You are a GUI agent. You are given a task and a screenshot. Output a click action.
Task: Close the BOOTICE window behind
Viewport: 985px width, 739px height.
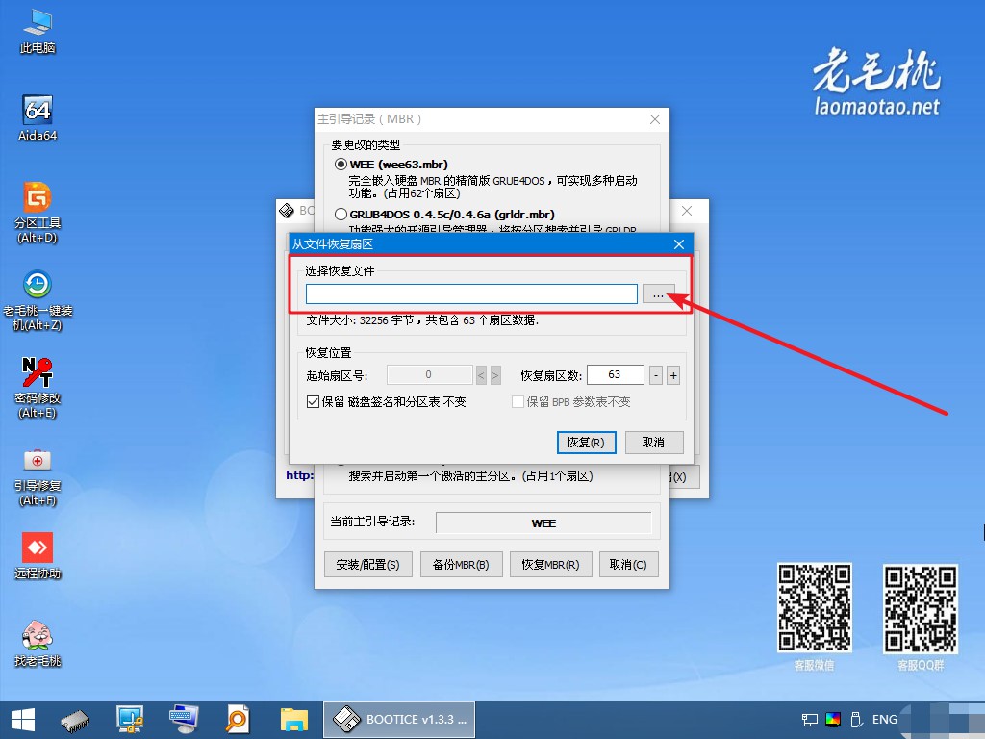click(x=687, y=211)
